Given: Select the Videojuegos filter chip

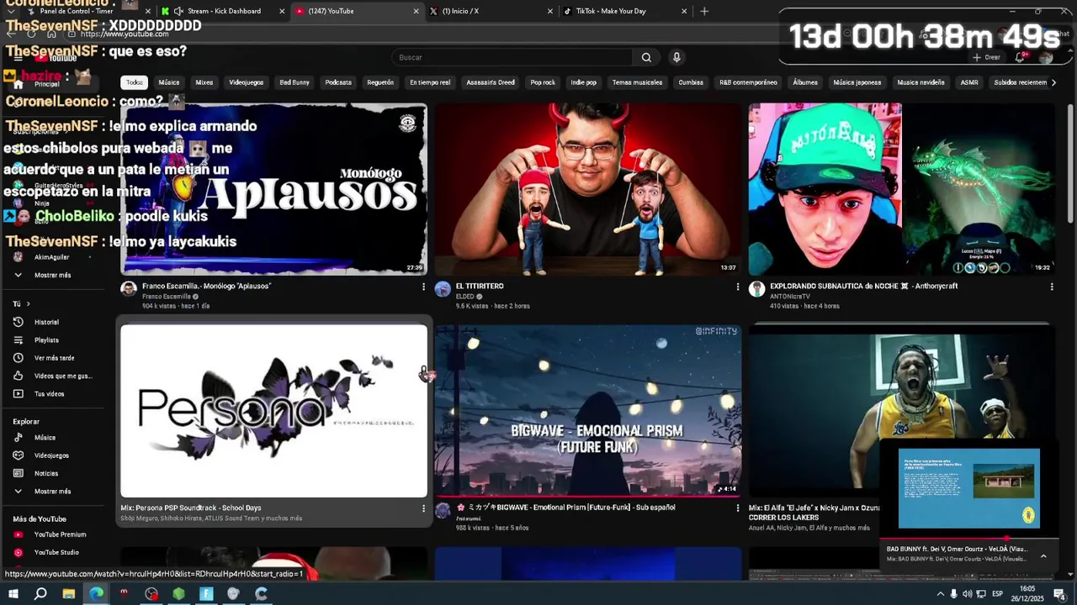Looking at the screenshot, I should click(x=247, y=82).
